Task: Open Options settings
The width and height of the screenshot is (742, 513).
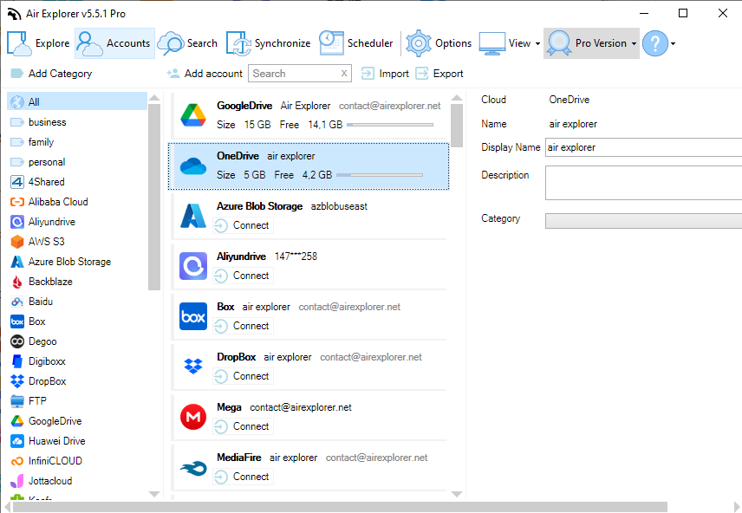Action: click(x=439, y=43)
